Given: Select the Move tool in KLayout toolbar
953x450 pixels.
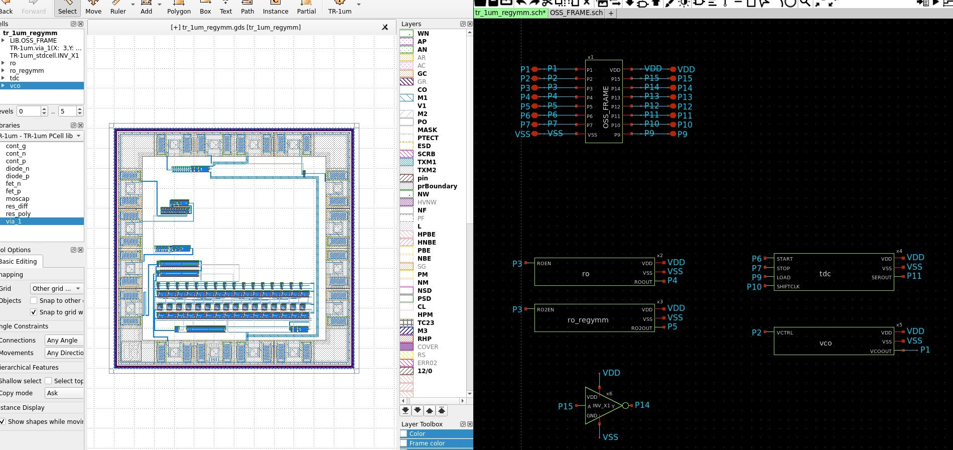Looking at the screenshot, I should pos(93,8).
